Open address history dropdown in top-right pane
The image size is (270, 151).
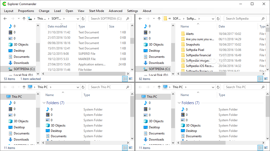pyautogui.click(x=213, y=19)
